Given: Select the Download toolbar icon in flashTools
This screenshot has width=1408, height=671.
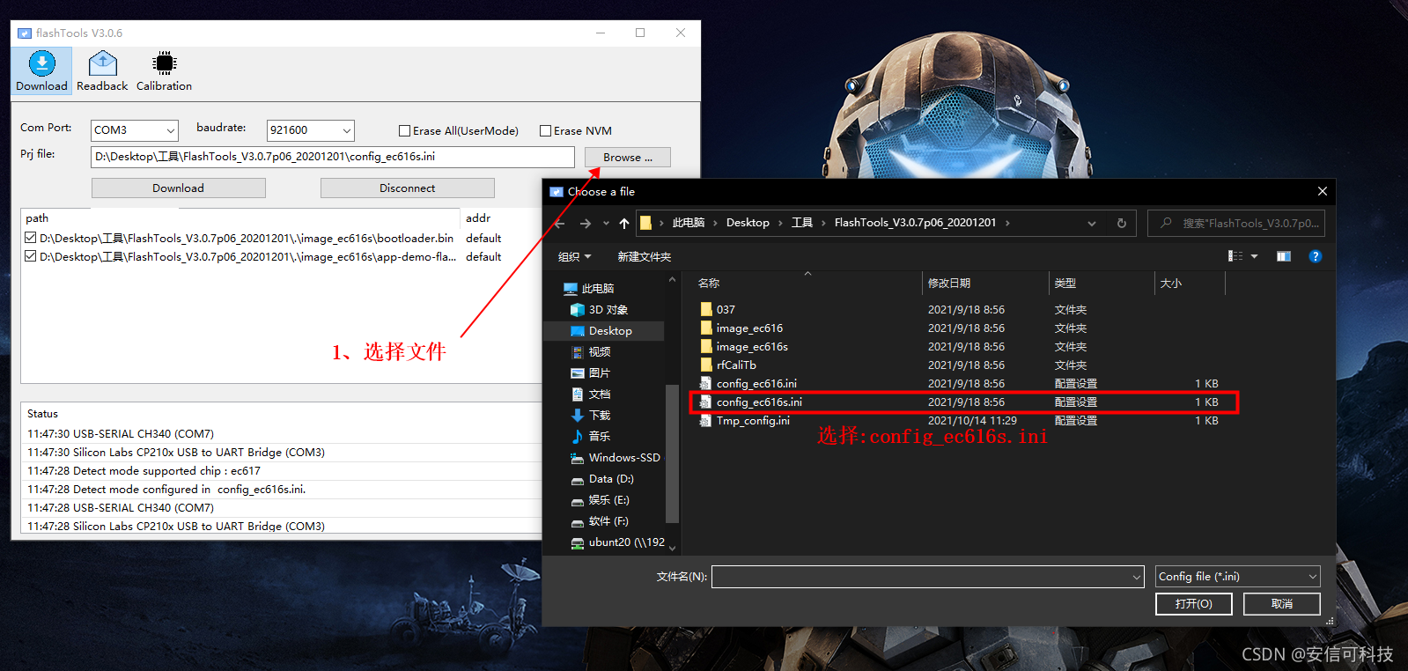Looking at the screenshot, I should [x=41, y=71].
